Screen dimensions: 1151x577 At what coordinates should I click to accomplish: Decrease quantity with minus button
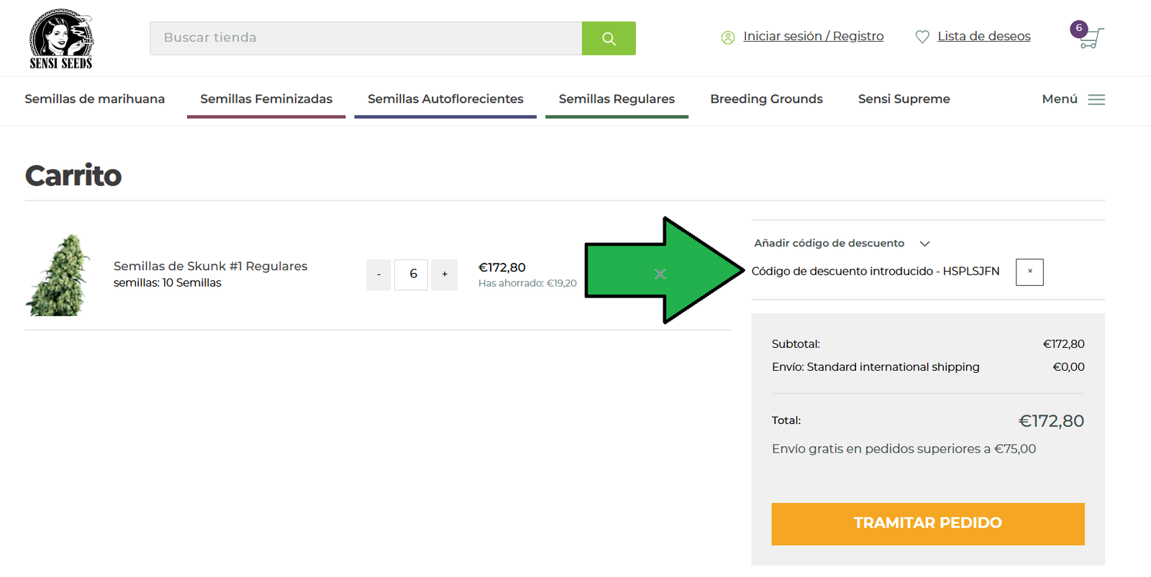378,274
